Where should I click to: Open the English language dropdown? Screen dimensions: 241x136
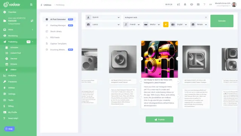(x=179, y=25)
